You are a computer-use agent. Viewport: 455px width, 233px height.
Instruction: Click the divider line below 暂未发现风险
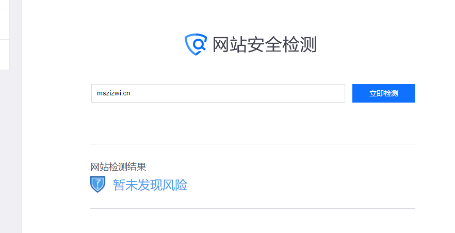[x=253, y=208]
